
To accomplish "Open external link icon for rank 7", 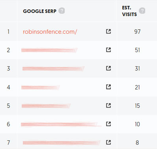I will [108, 142].
